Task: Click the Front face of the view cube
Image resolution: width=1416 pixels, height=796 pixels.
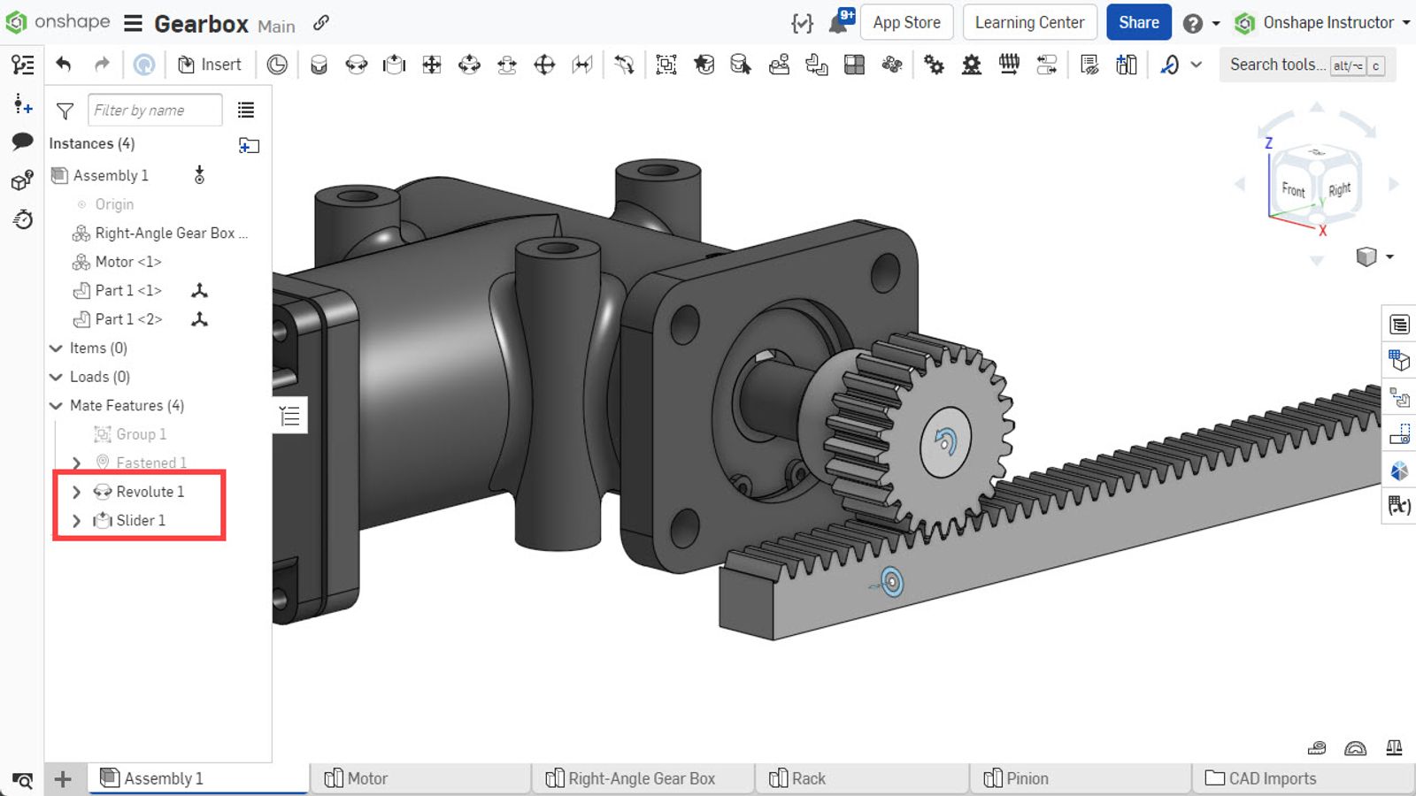Action: (x=1292, y=189)
